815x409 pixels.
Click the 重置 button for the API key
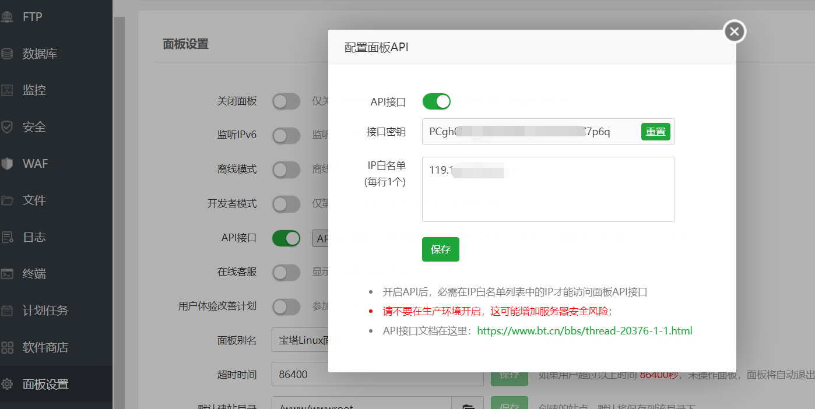point(655,132)
